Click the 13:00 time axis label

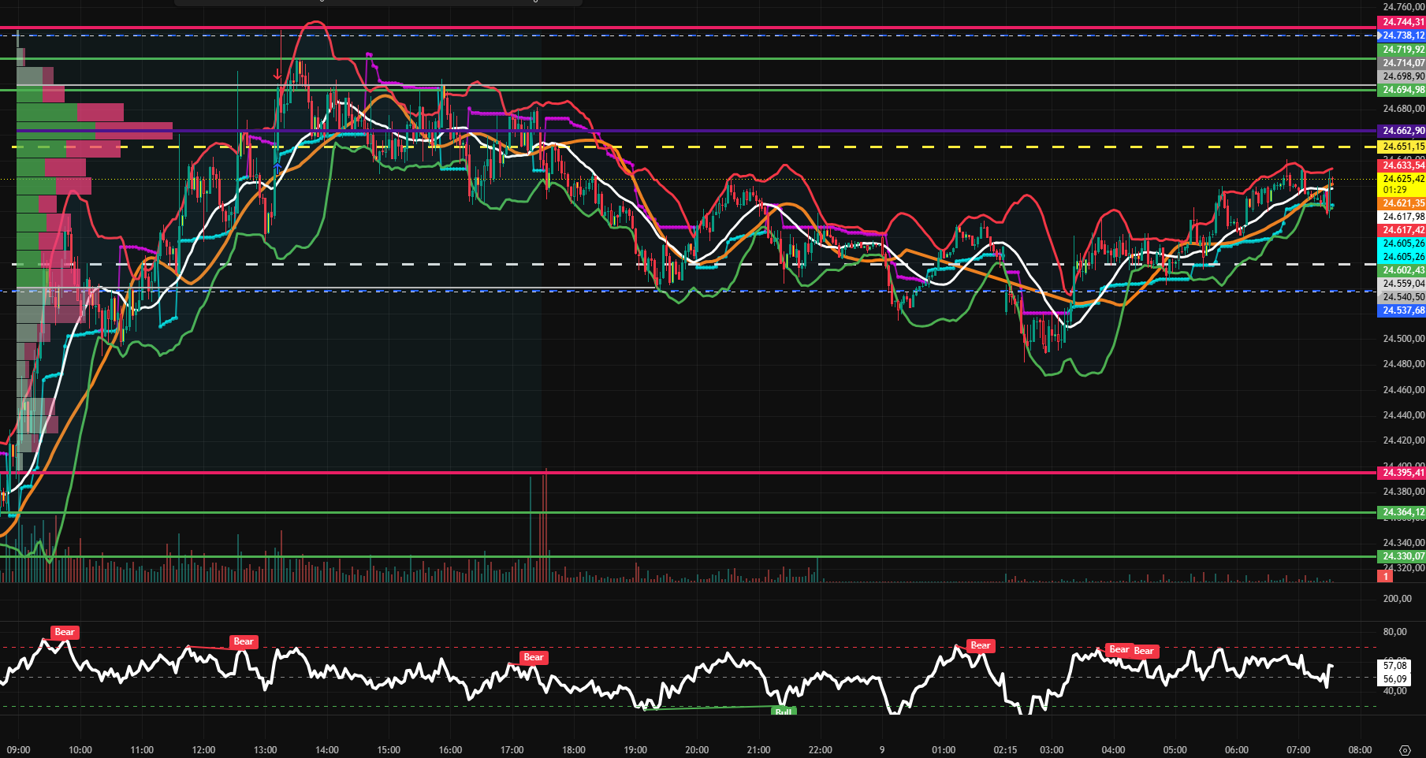click(266, 750)
